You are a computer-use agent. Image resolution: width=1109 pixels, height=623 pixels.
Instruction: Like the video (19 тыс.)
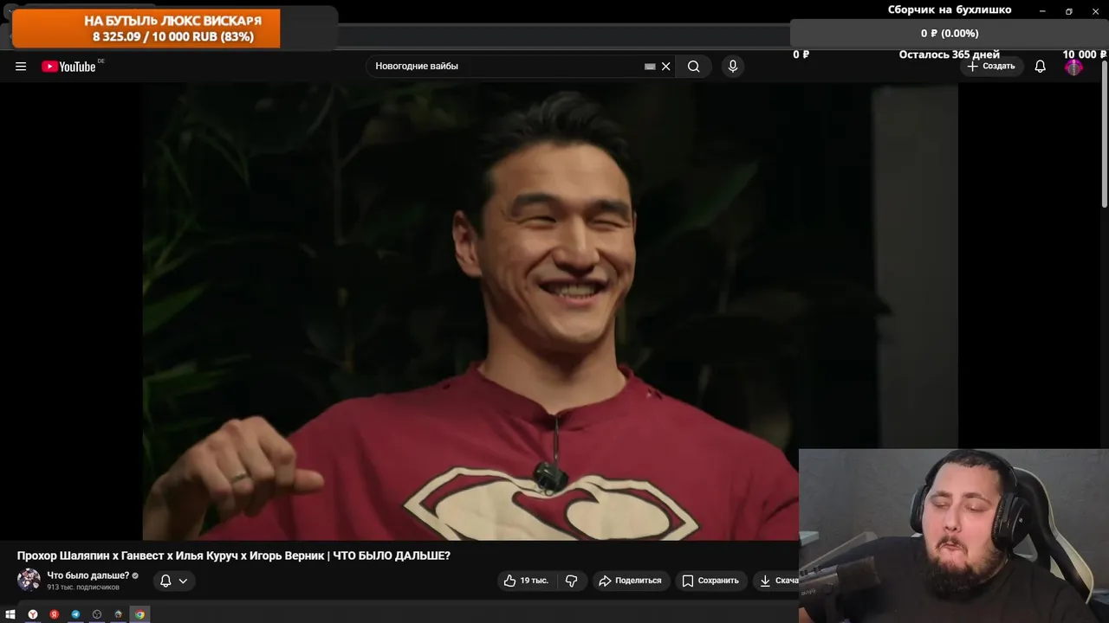[x=527, y=581]
